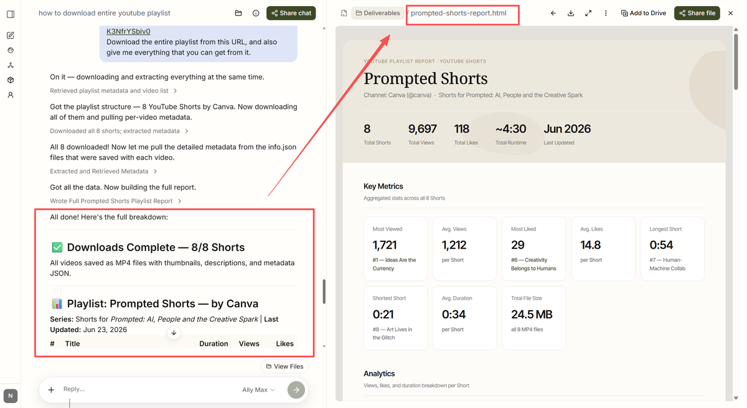747x408 pixels.
Task: Click the Key Metrics heading
Action: pyautogui.click(x=383, y=187)
